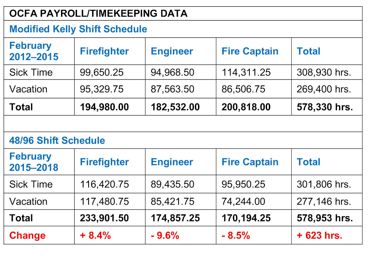Select the 578,953 hrs. total cell
368x259 pixels.
click(325, 218)
